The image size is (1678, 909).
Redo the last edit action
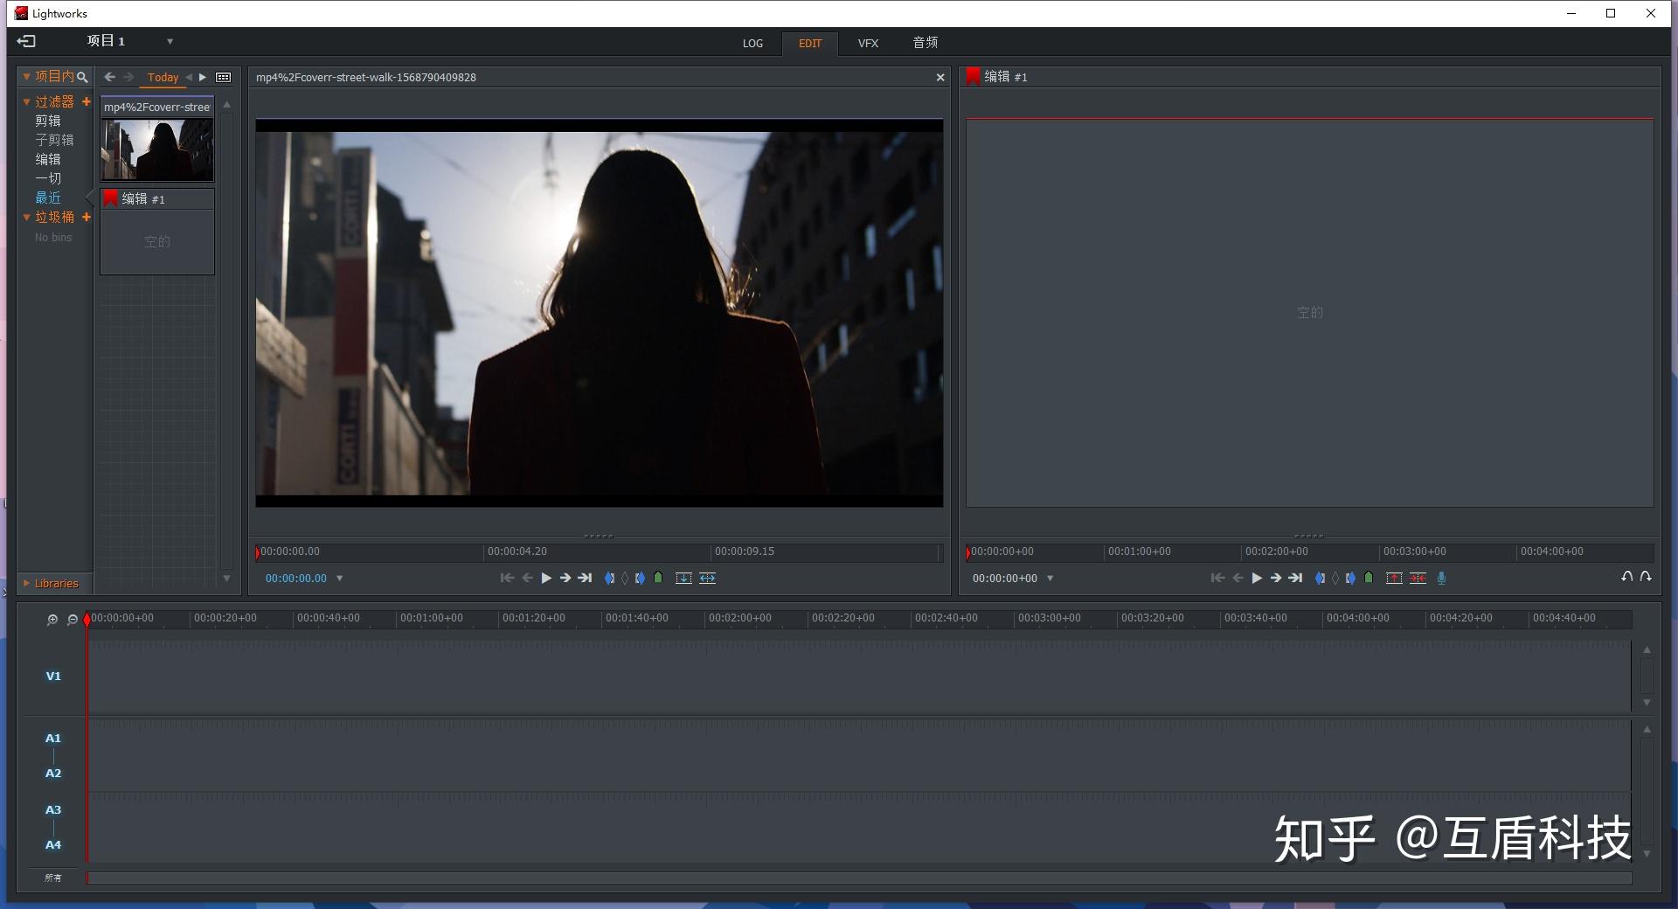click(x=1646, y=577)
